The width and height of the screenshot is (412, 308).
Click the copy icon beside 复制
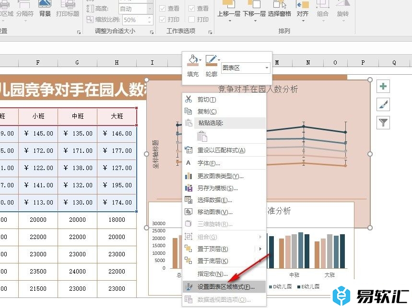pyautogui.click(x=188, y=111)
